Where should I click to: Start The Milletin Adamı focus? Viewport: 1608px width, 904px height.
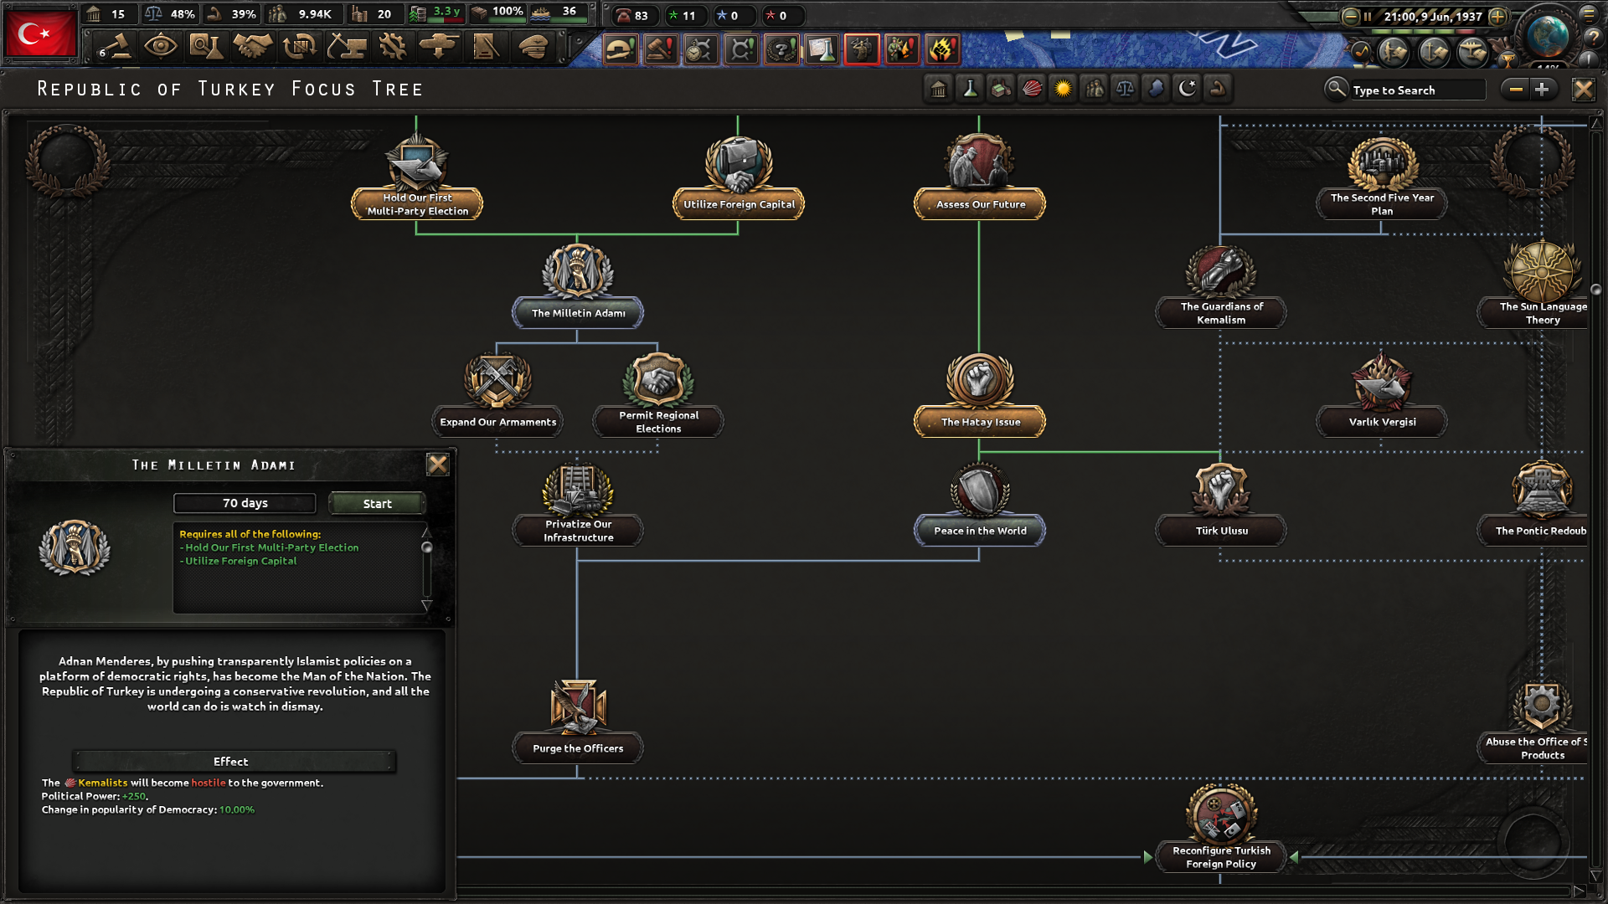pos(377,503)
